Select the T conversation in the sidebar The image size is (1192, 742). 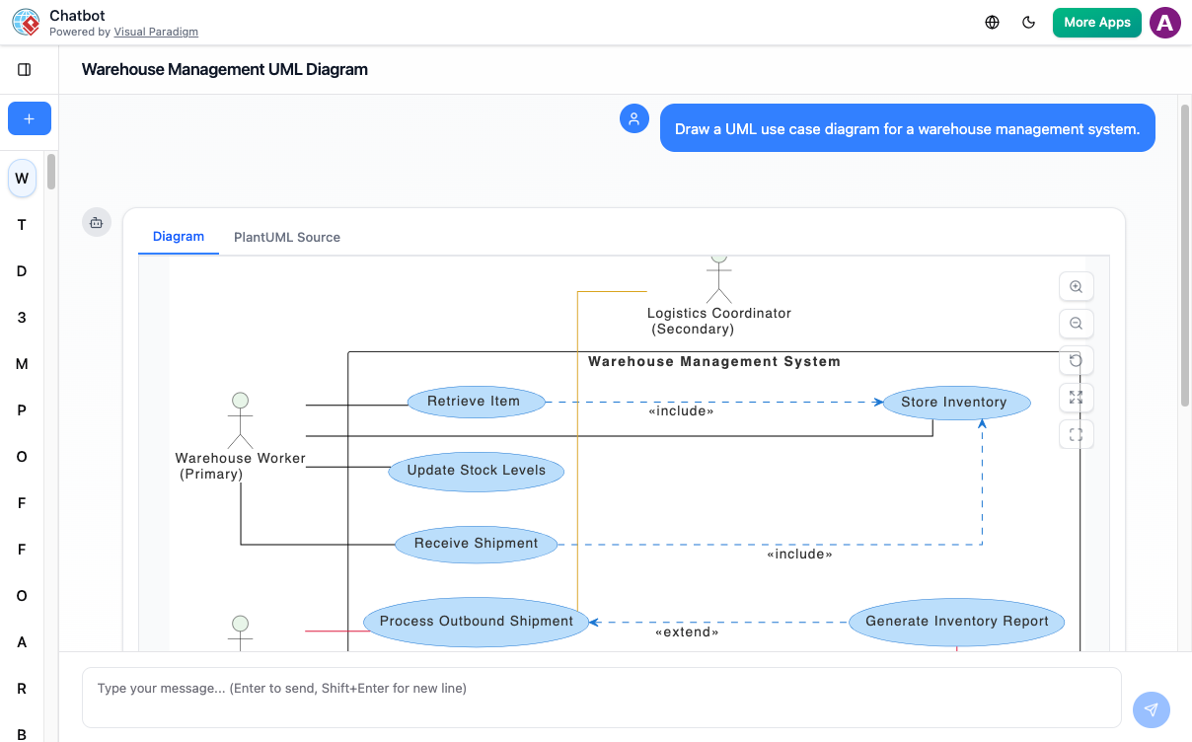click(21, 224)
